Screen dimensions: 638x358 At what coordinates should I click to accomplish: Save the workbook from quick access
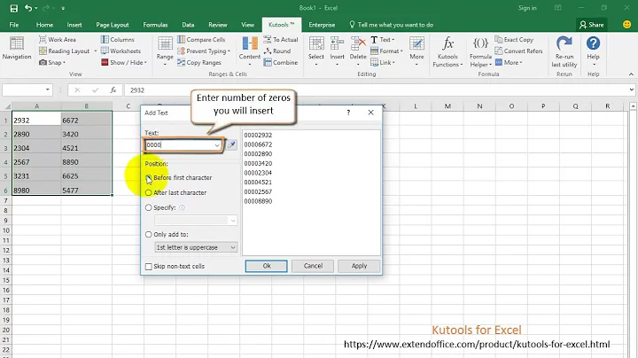[14, 8]
